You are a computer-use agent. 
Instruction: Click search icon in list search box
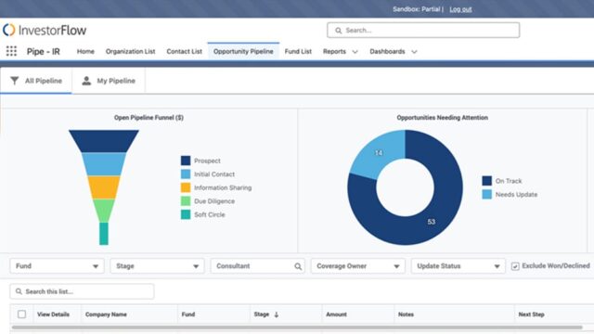[19, 291]
